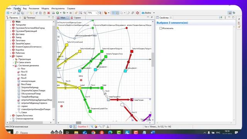Screen dimensions: 247x139
Task: Click the Copy toolbar icon
Action: pos(41,13)
